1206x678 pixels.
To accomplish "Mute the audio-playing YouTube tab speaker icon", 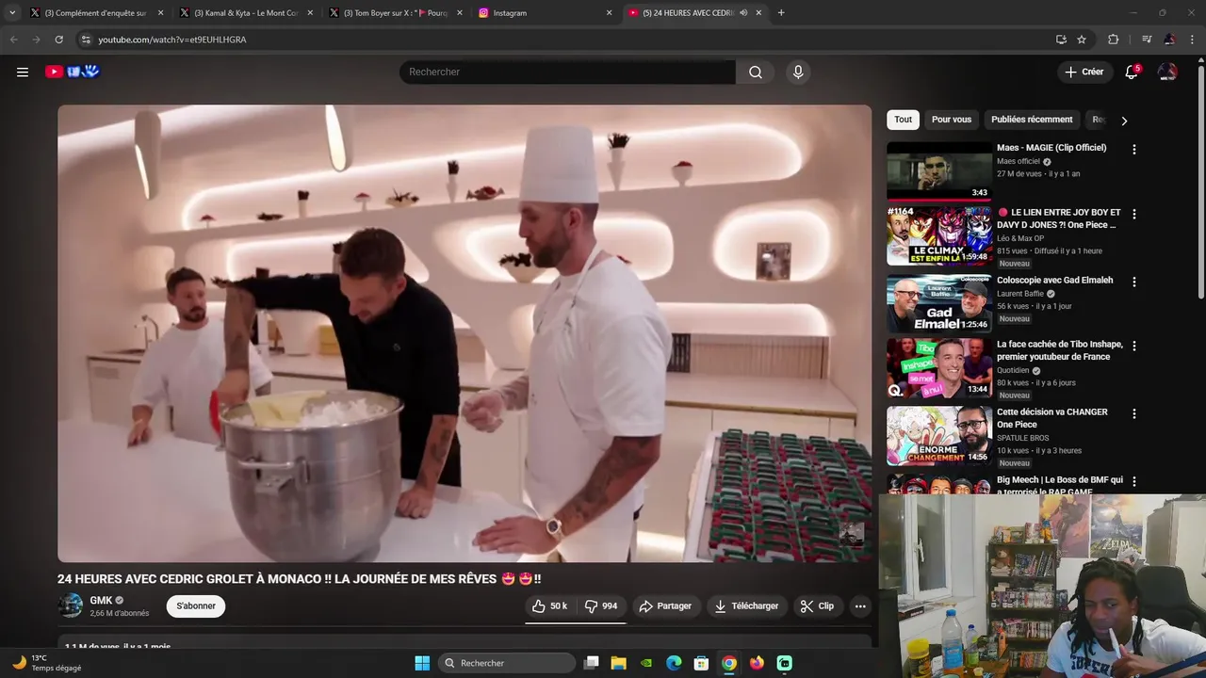I will coord(743,13).
